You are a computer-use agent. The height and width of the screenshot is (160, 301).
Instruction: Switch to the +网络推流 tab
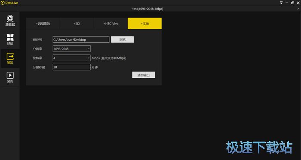click(x=43, y=24)
